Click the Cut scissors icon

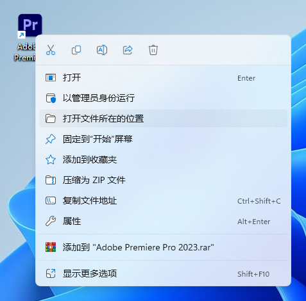51,50
